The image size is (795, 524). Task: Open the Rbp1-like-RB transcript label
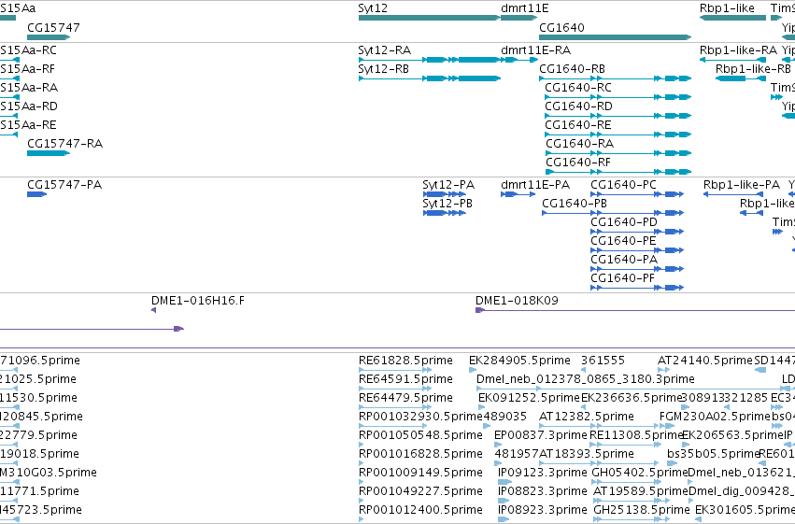click(x=753, y=69)
